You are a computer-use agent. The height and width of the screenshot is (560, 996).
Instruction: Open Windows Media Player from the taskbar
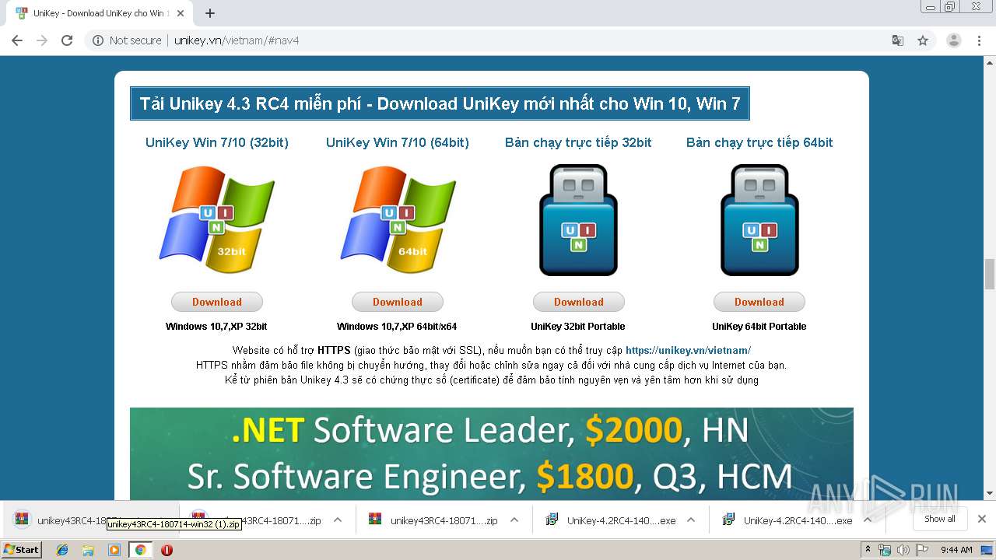coord(114,550)
